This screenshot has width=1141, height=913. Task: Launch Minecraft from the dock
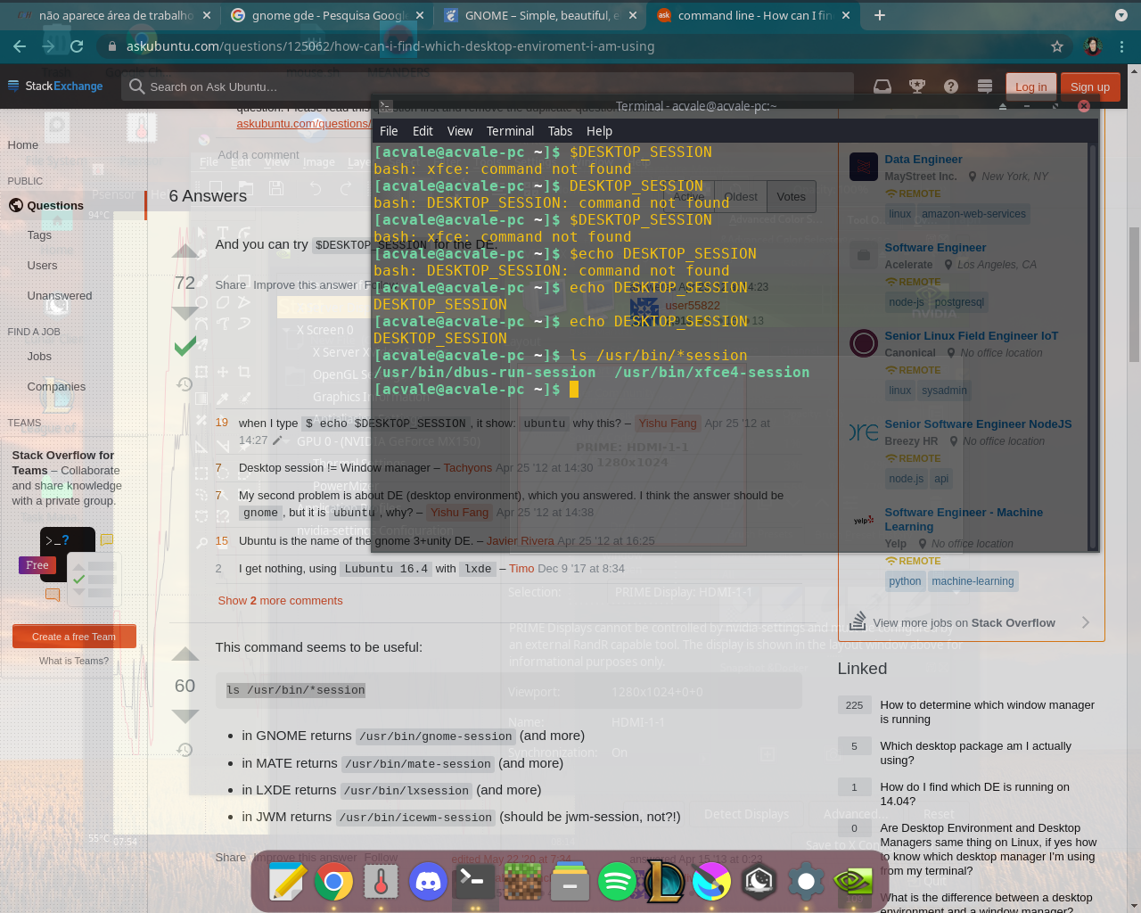pyautogui.click(x=522, y=882)
